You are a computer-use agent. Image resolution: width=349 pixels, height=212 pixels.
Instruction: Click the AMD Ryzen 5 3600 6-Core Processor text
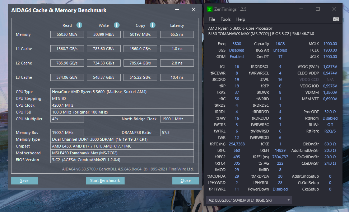click(x=240, y=28)
